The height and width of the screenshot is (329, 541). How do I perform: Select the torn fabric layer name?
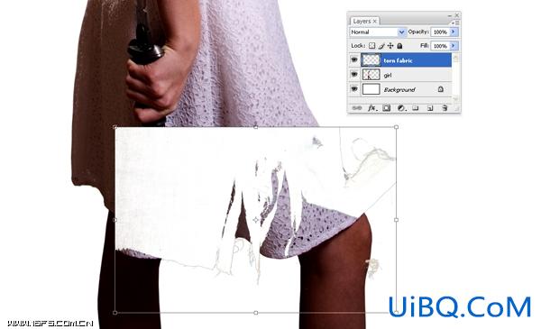pyautogui.click(x=398, y=60)
